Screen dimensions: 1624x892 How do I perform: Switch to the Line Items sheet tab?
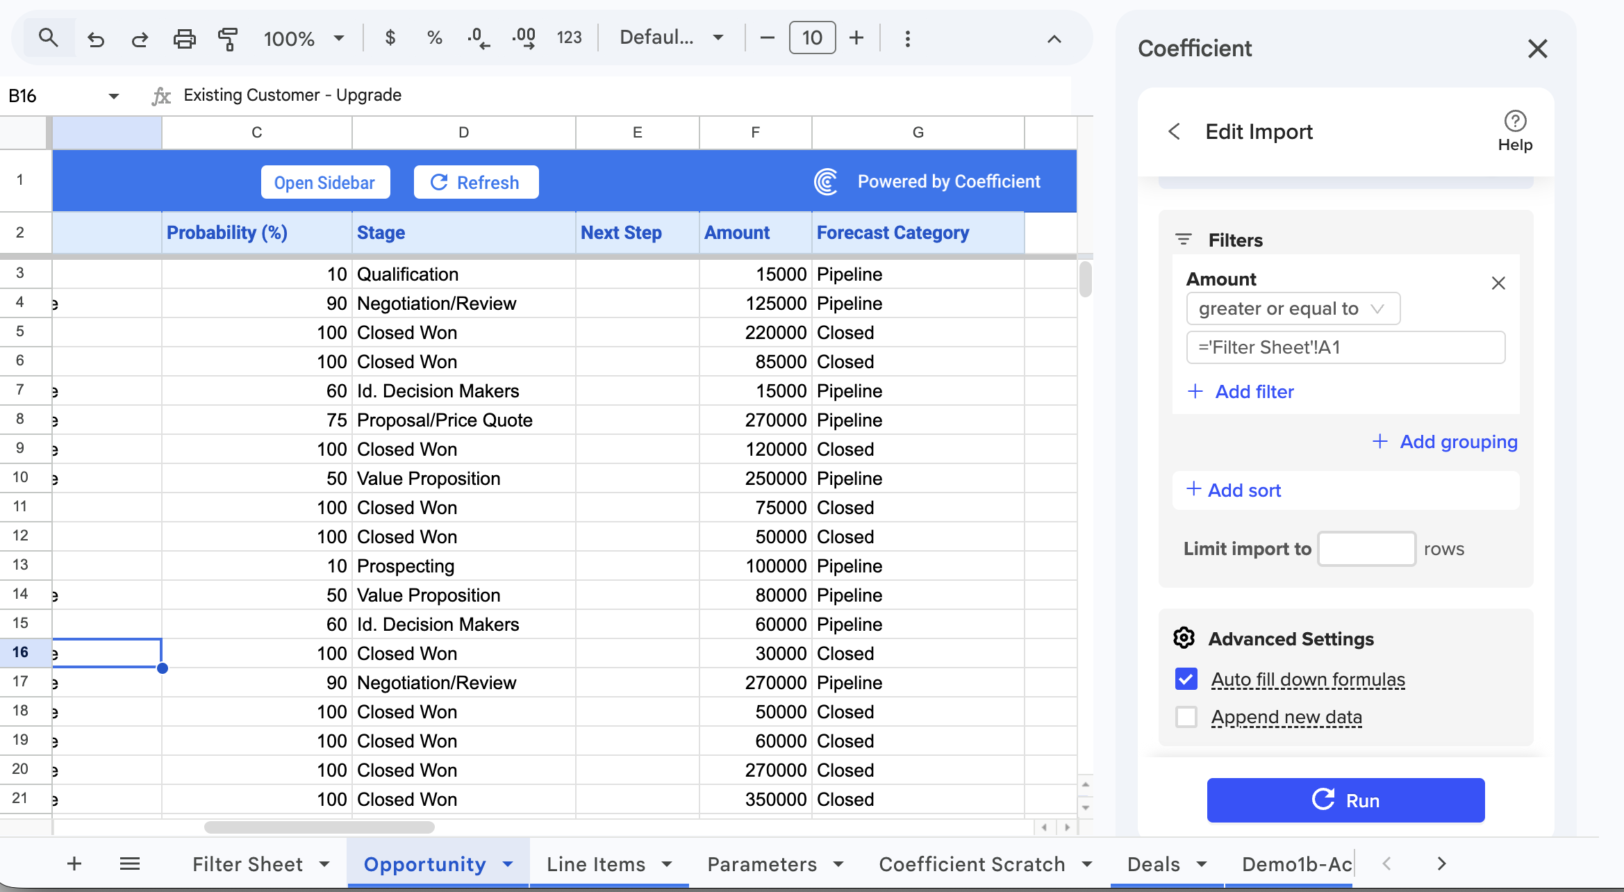[x=596, y=864]
